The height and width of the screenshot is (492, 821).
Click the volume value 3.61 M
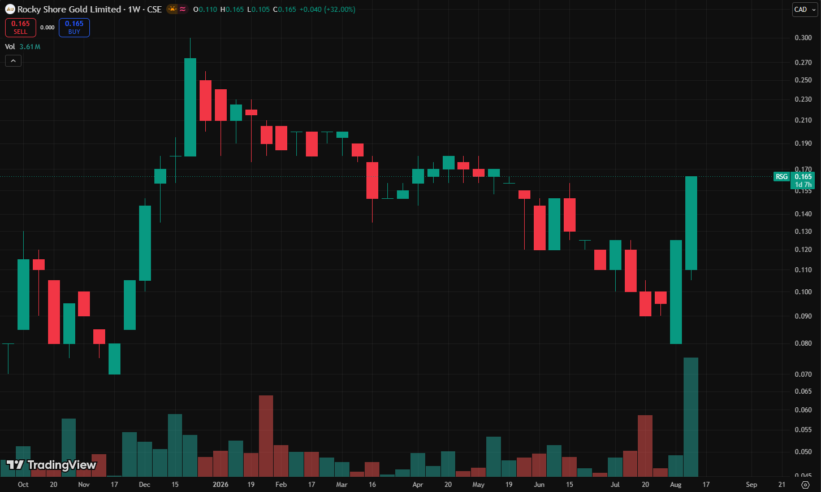[30, 47]
